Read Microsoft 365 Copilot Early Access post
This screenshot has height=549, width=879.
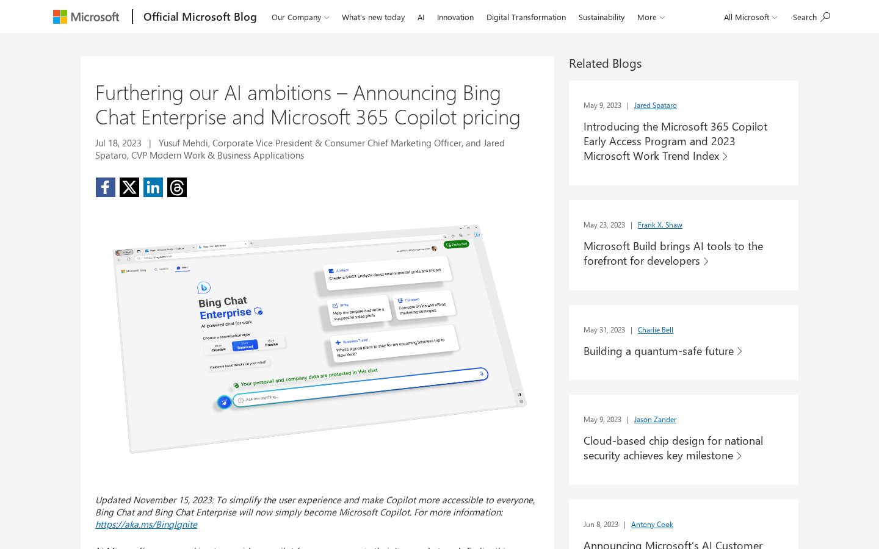pyautogui.click(x=675, y=142)
